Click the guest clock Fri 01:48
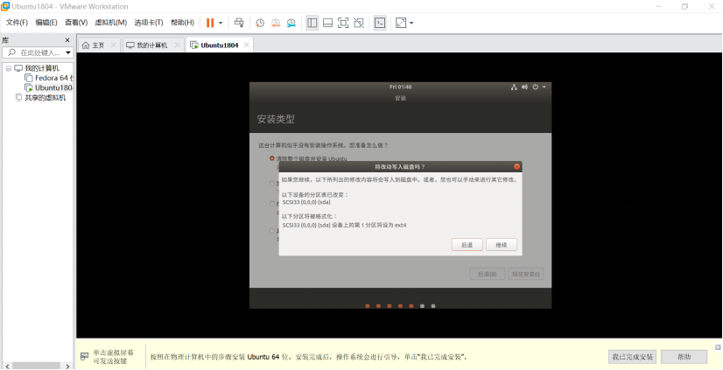Viewport: 723px width, 370px height. [x=400, y=87]
